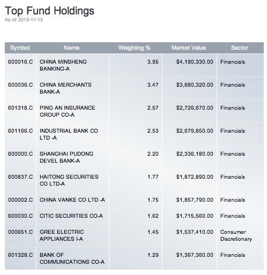267x275 pixels.
Task: Click the Top Fund Holdings heading
Action: point(49,11)
